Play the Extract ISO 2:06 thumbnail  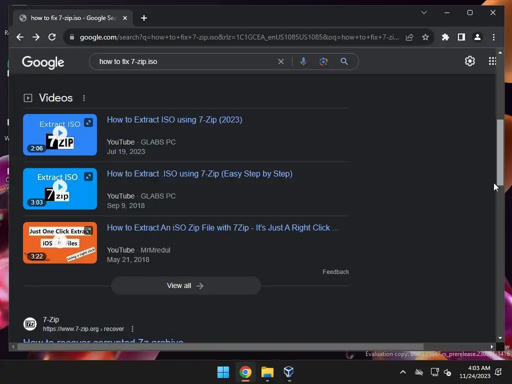tap(60, 134)
